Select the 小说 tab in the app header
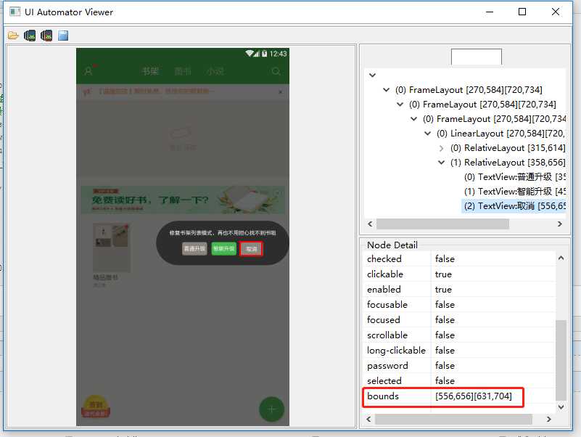Viewport: 581px width, 437px height. pyautogui.click(x=215, y=71)
